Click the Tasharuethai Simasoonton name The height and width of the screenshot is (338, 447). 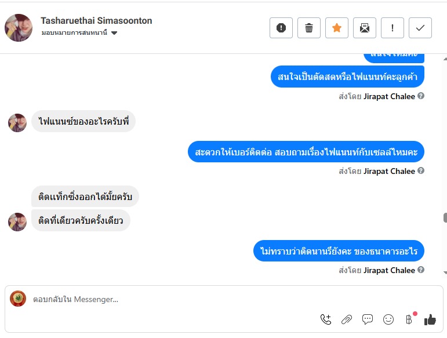pos(96,20)
